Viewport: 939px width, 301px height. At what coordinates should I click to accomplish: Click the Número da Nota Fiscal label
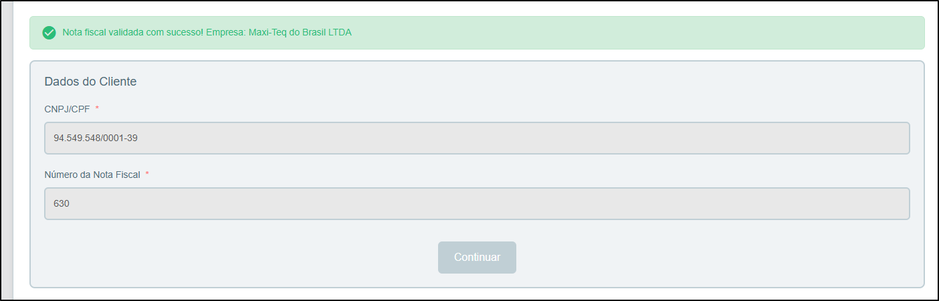pyautogui.click(x=92, y=175)
